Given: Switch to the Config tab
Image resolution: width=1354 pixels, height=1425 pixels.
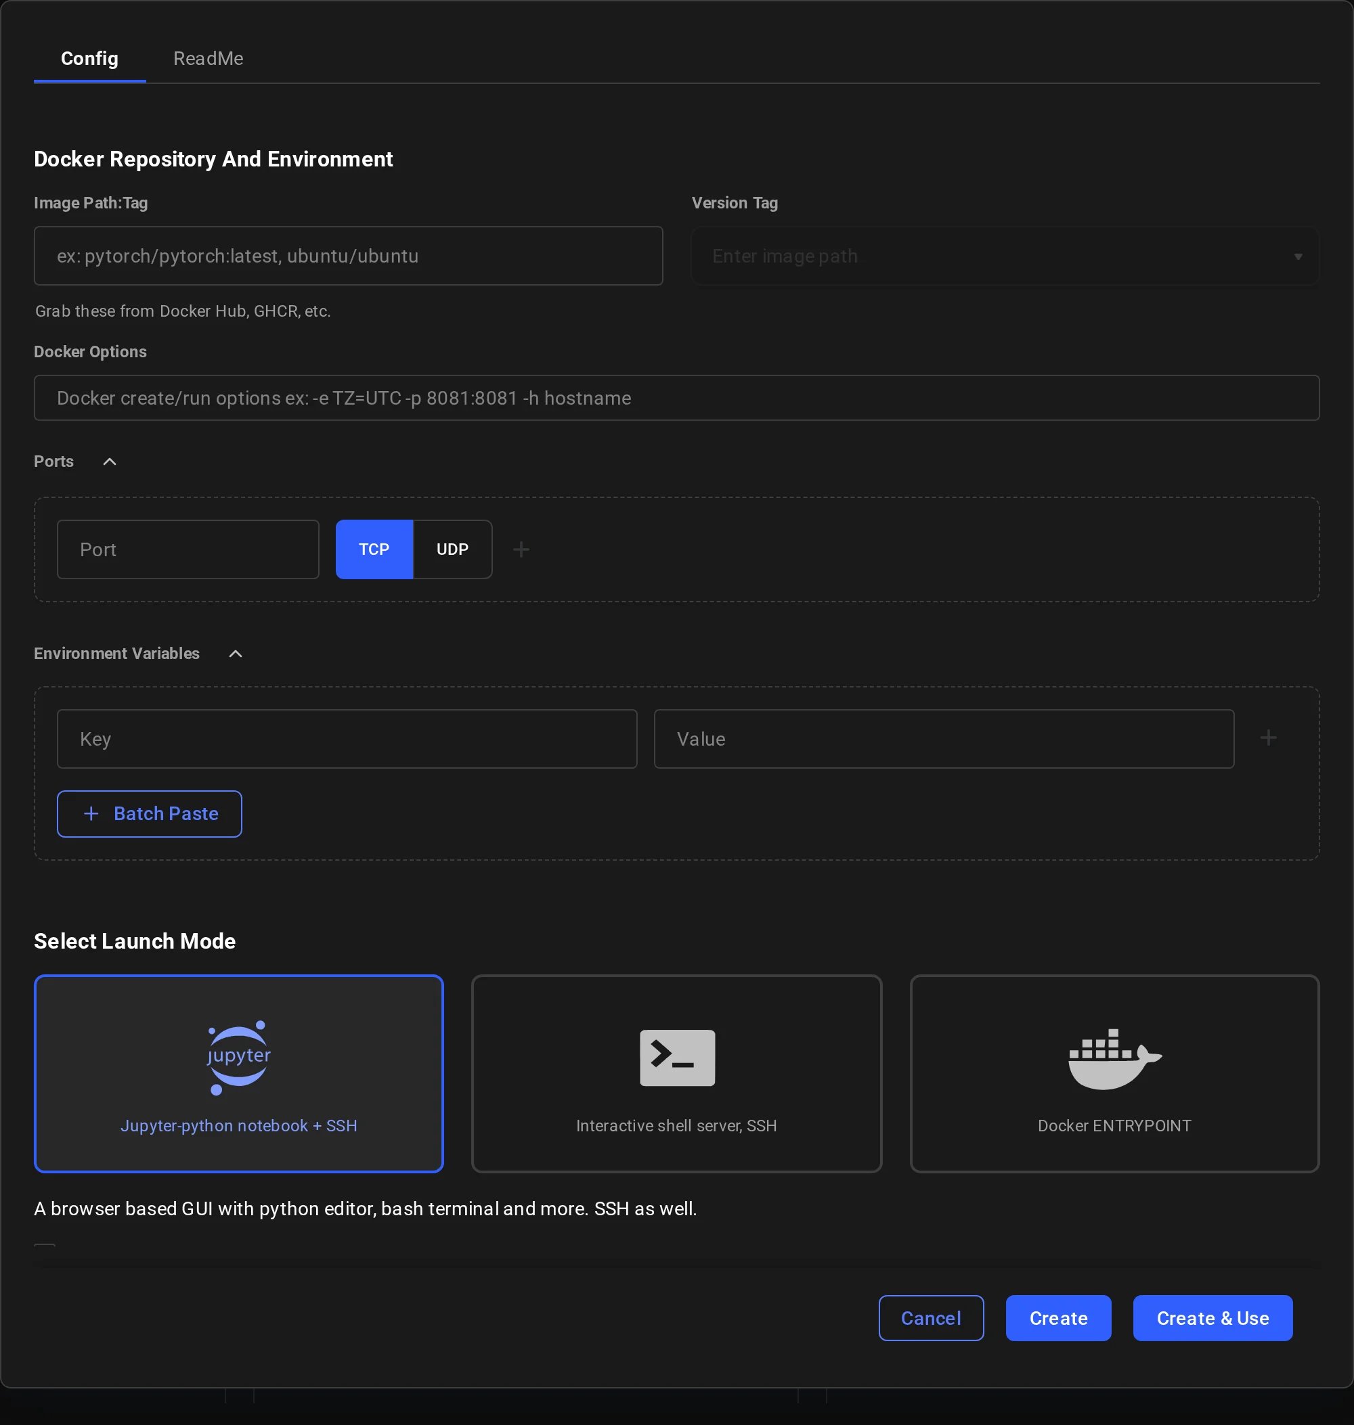Looking at the screenshot, I should [x=89, y=58].
